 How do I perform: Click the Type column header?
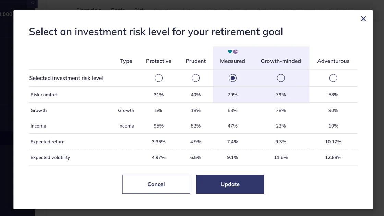pos(126,61)
